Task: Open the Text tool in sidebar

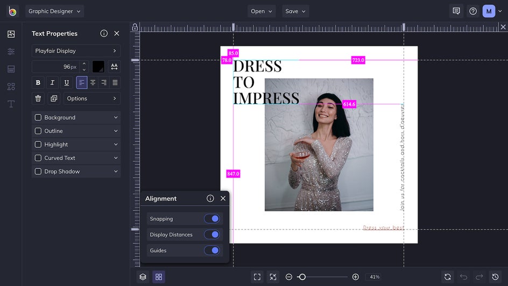Action: click(x=11, y=104)
